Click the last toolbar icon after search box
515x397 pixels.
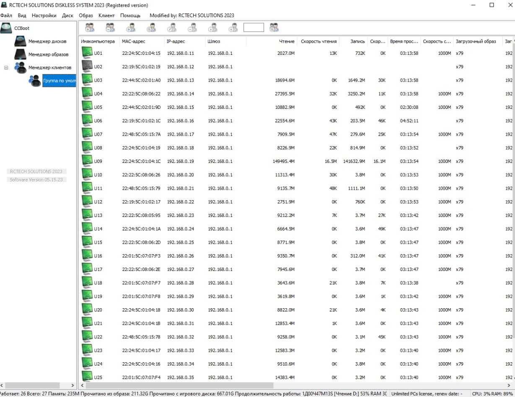pyautogui.click(x=274, y=28)
